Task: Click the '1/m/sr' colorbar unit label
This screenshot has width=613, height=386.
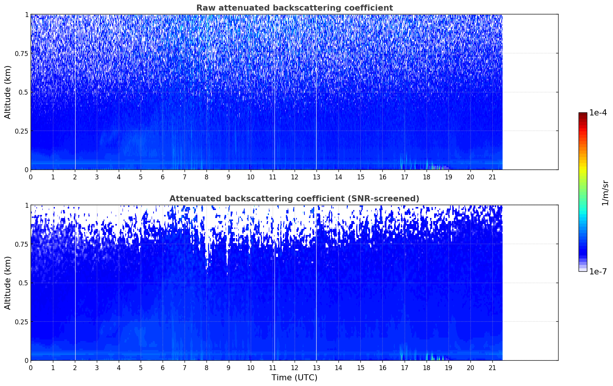Action: 605,192
